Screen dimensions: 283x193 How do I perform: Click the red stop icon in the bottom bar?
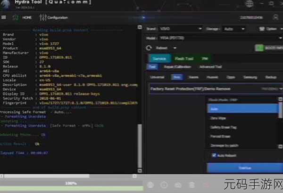coord(207,185)
